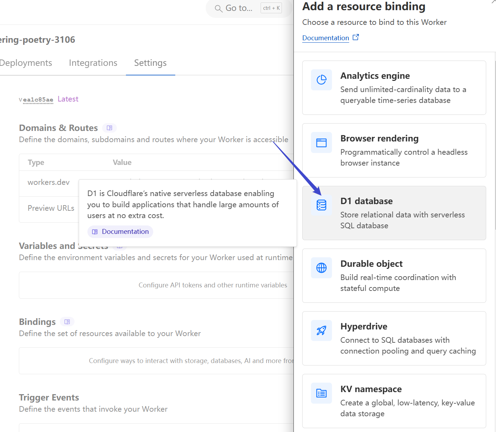Image resolution: width=496 pixels, height=432 pixels.
Task: Click the Type column header
Action: point(36,162)
